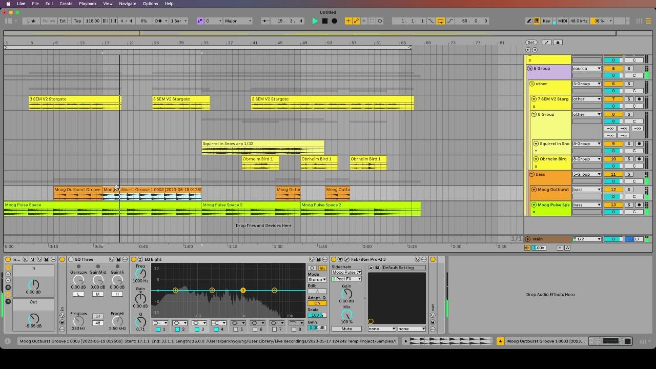Click the Tap tempo button

[77, 21]
